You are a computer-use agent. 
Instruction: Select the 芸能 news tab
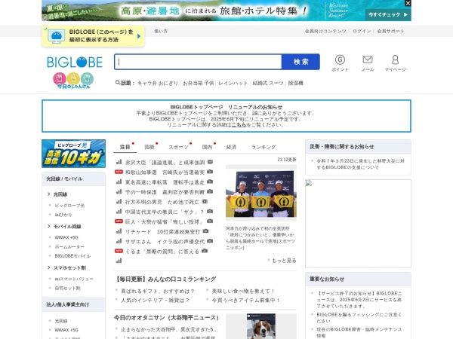(x=149, y=147)
